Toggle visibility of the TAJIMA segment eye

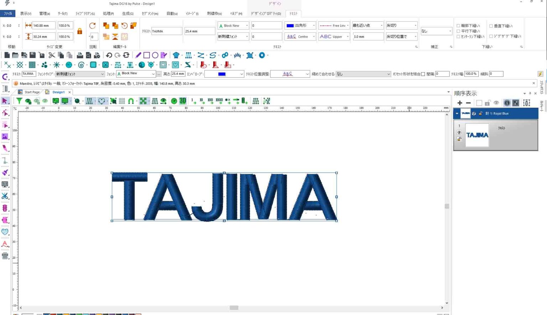459,132
